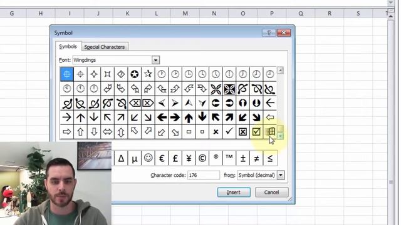Click the symbol grid scroll up arrow
Screen dimensions: 401x225
point(280,71)
